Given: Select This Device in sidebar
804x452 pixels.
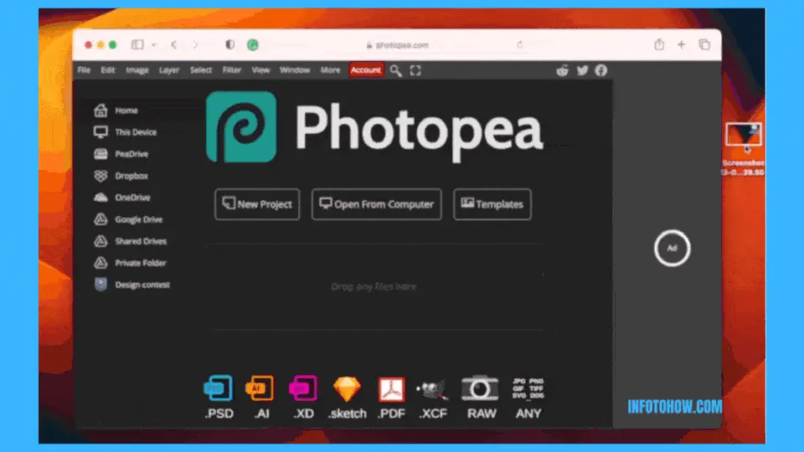Looking at the screenshot, I should click(x=125, y=132).
